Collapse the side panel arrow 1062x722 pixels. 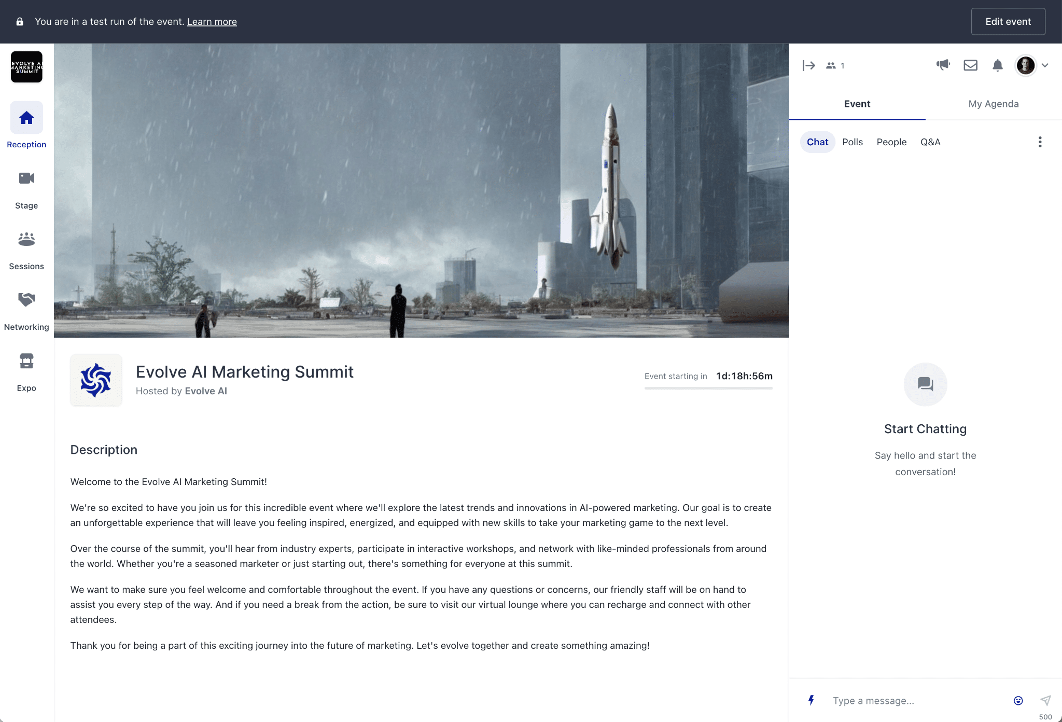pyautogui.click(x=808, y=65)
